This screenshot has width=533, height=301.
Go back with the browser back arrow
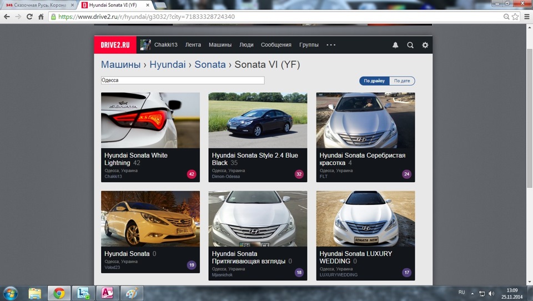coord(7,17)
